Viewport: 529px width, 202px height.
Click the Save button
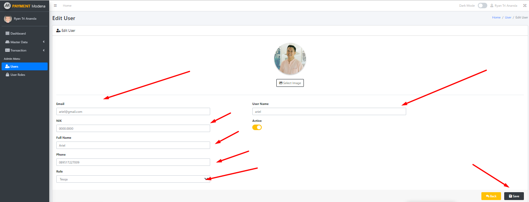(x=514, y=196)
